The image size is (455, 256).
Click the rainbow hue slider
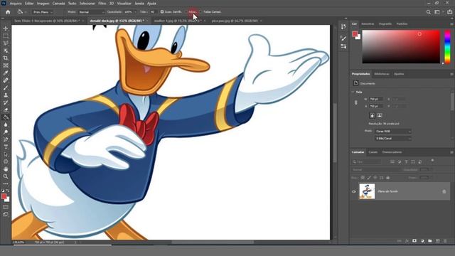448,46
